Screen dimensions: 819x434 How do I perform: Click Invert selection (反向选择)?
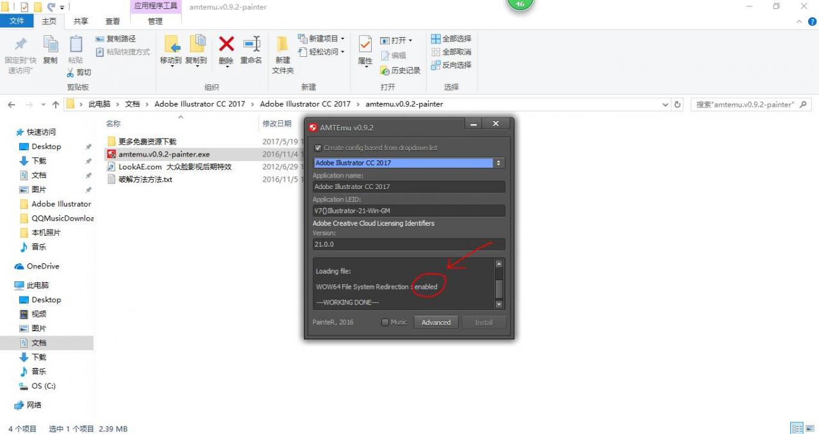[x=451, y=65]
